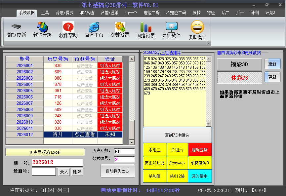This screenshot has height=196, width=286.
Task: Open the 定位二码 tab
Action: (151, 13)
